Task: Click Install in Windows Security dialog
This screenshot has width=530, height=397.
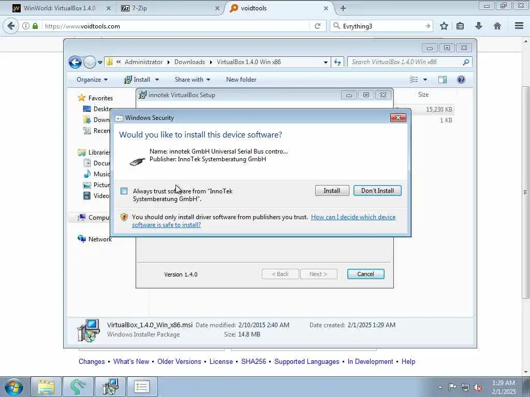Action: point(332,190)
